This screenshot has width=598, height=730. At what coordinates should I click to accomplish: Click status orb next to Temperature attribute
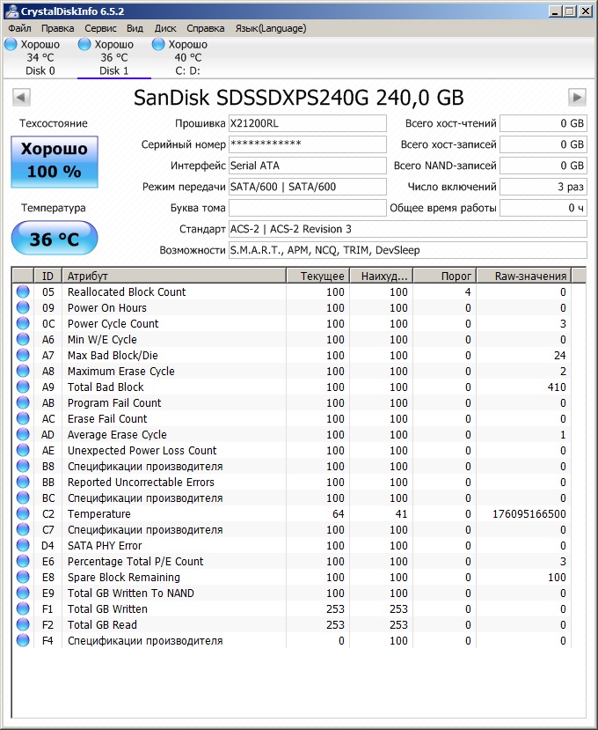coord(23,514)
